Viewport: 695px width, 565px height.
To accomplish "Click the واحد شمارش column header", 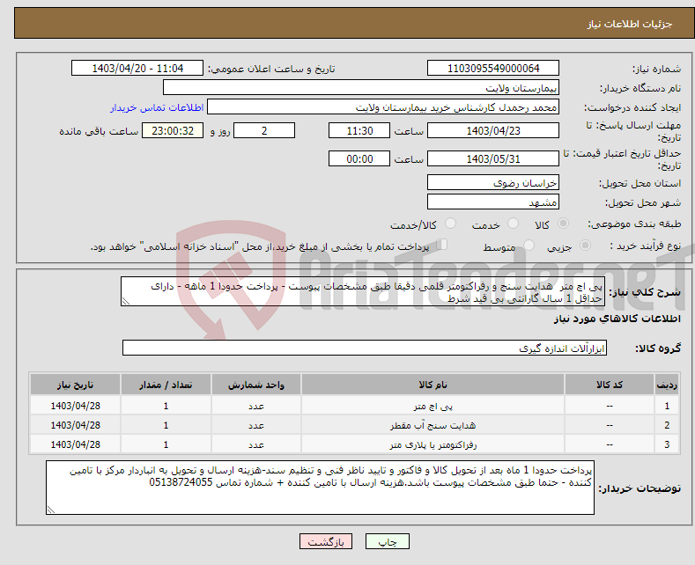I will [x=256, y=385].
